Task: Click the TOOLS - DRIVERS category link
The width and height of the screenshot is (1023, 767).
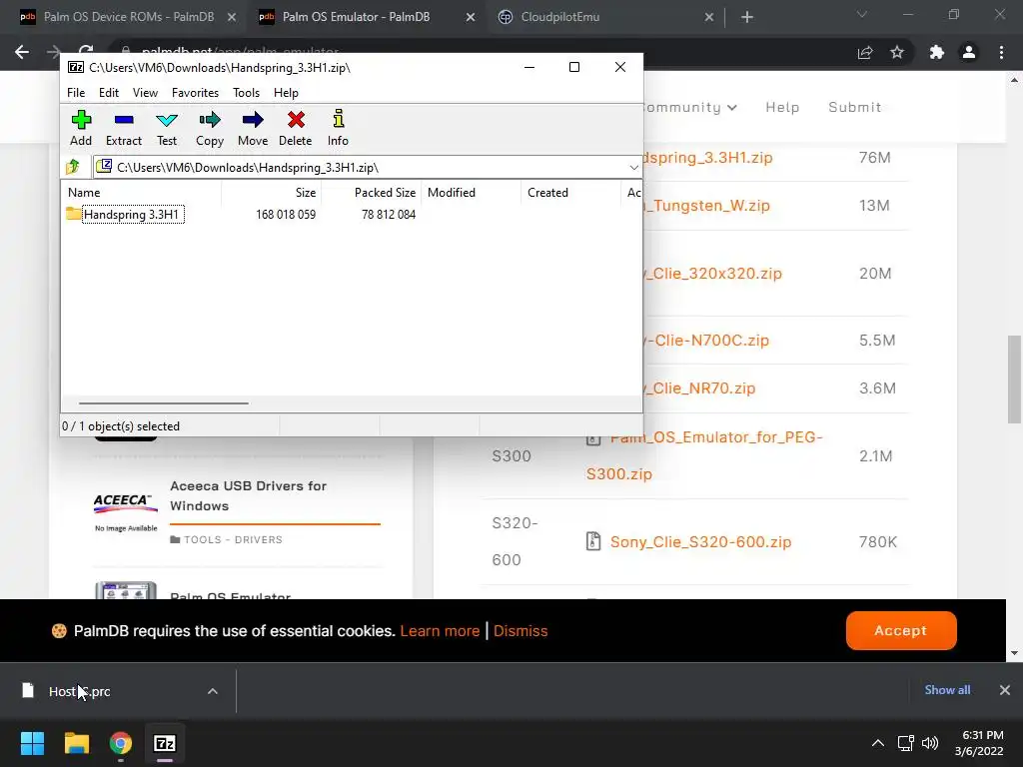Action: point(233,539)
